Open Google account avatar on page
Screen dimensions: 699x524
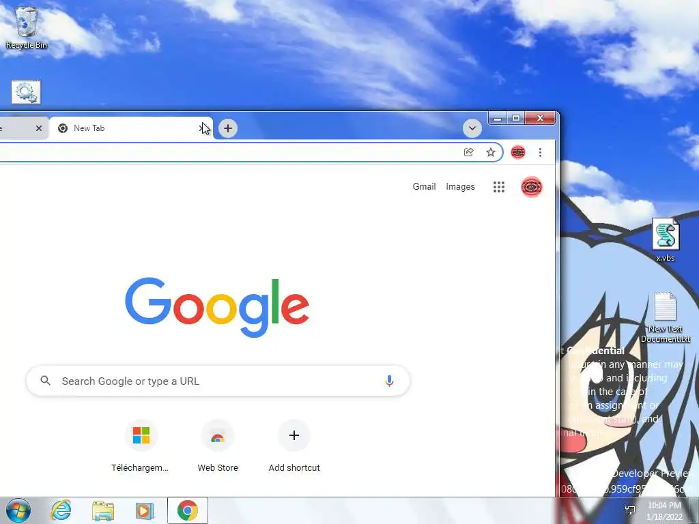[531, 187]
